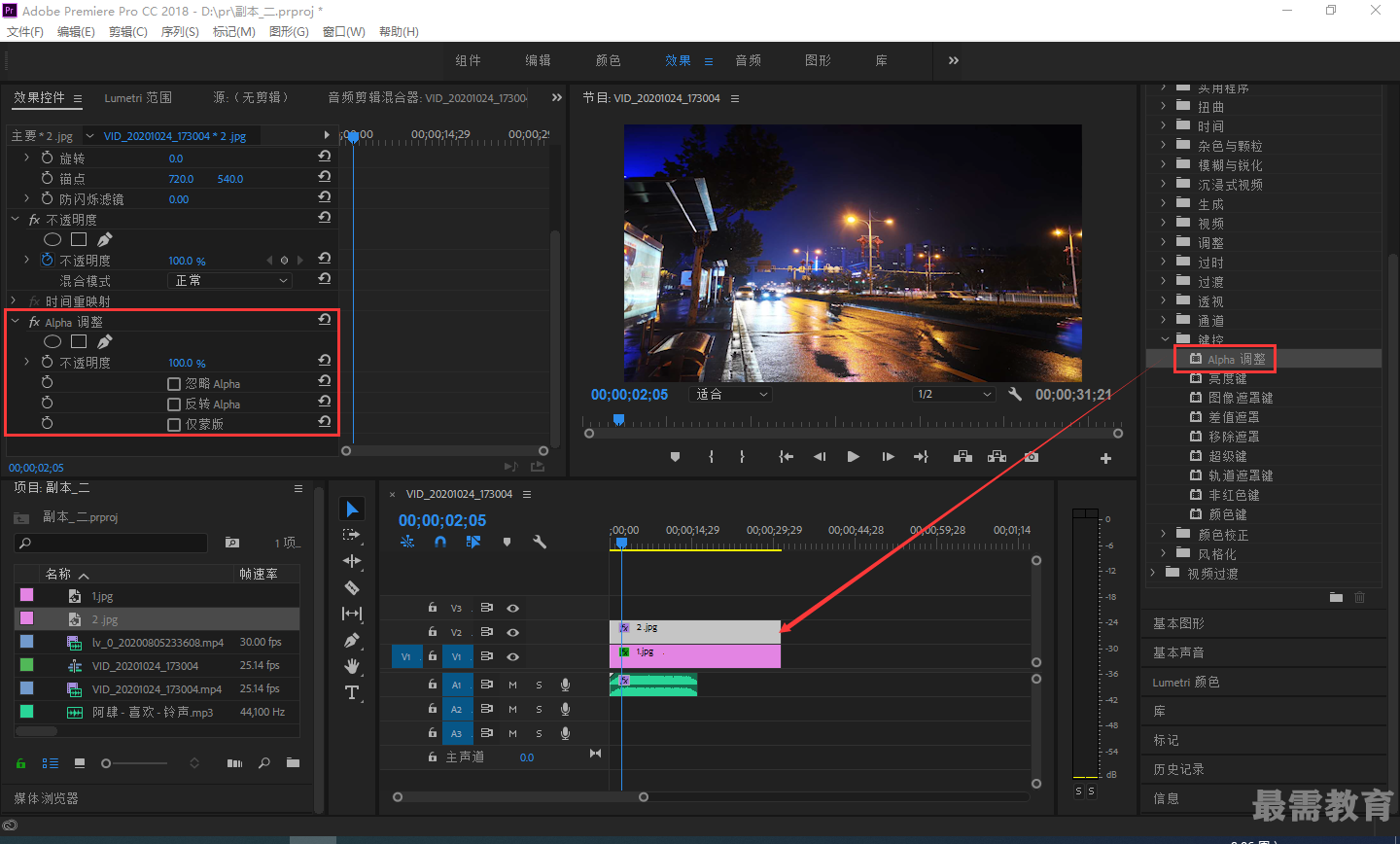Switch to the 颜色 workspace tab
The height and width of the screenshot is (844, 1400).
[x=608, y=60]
